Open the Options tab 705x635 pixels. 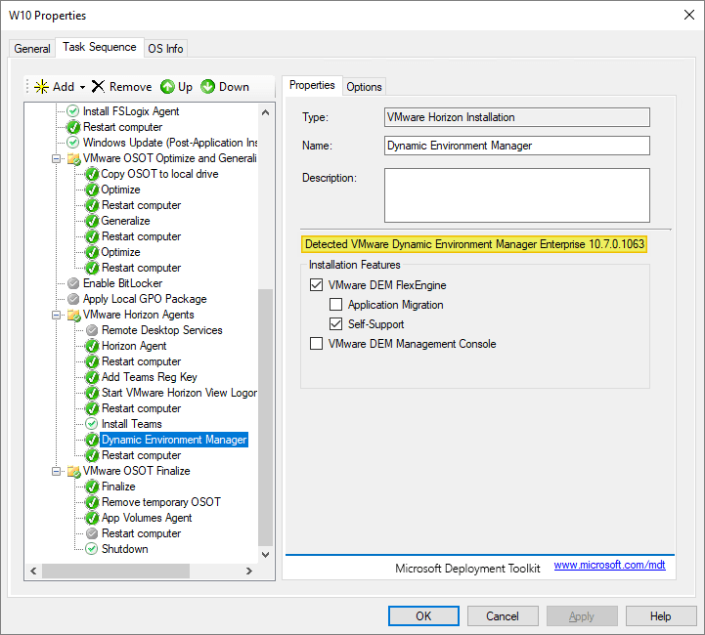click(364, 87)
